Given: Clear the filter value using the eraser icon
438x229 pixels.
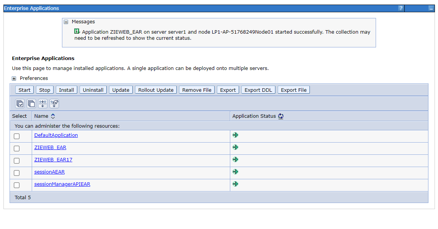Looking at the screenshot, I should click(x=54, y=104).
